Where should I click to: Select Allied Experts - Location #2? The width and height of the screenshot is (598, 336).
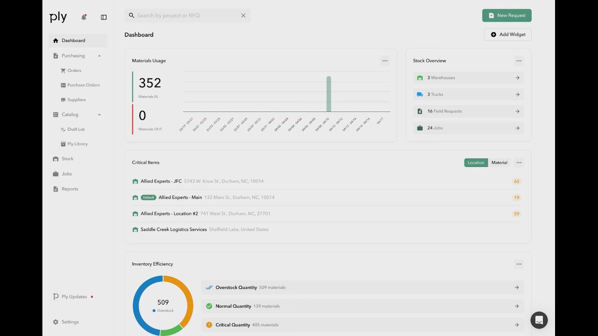coord(327,214)
